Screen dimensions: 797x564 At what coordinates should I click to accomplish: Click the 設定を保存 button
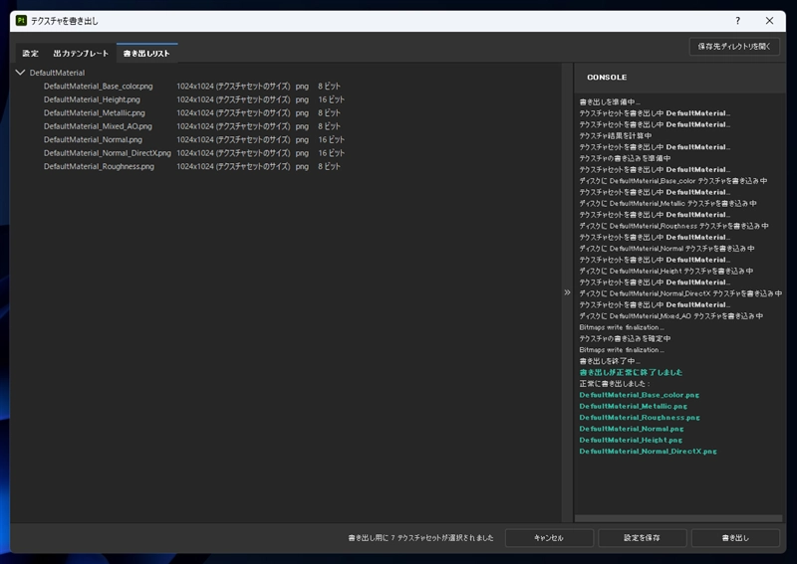pyautogui.click(x=642, y=537)
